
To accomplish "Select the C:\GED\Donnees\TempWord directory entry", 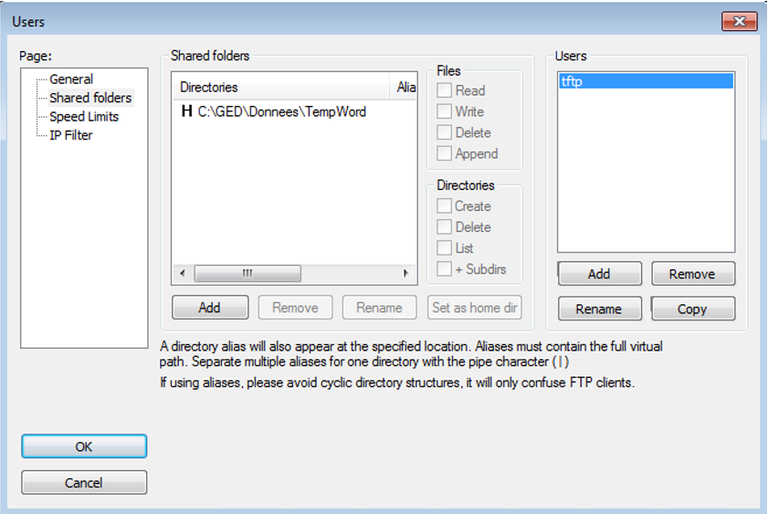I will 281,112.
